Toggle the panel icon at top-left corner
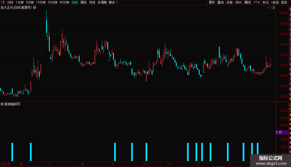 (x=3, y=2)
